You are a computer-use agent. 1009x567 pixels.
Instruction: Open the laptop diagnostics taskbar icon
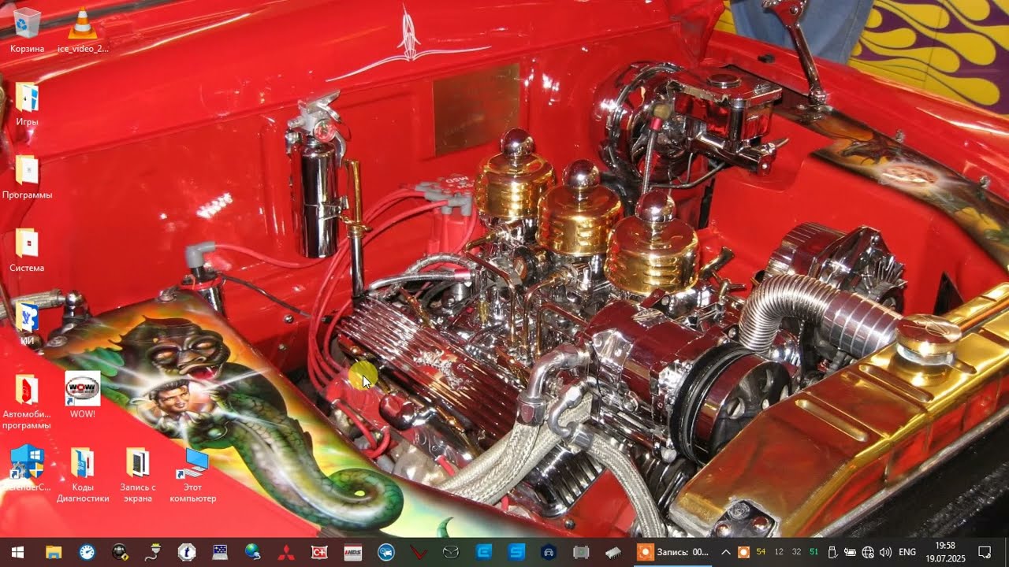(x=220, y=552)
